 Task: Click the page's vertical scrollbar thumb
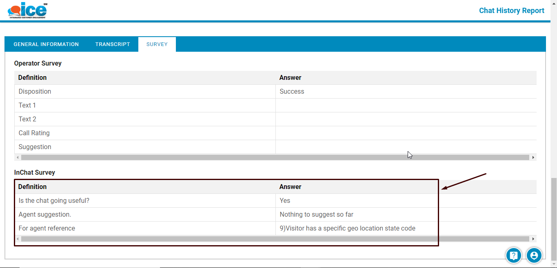(x=554, y=220)
